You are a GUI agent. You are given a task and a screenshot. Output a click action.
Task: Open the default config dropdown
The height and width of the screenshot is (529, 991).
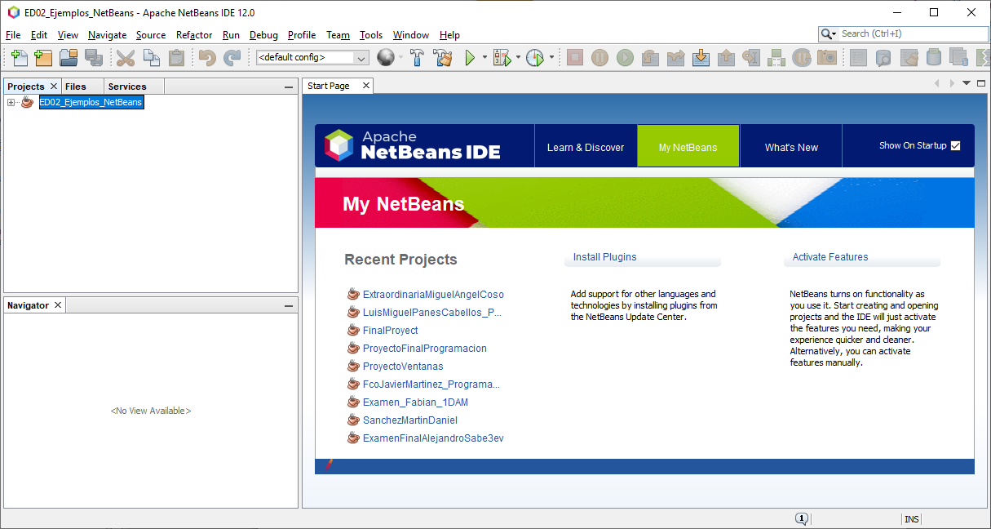point(361,57)
